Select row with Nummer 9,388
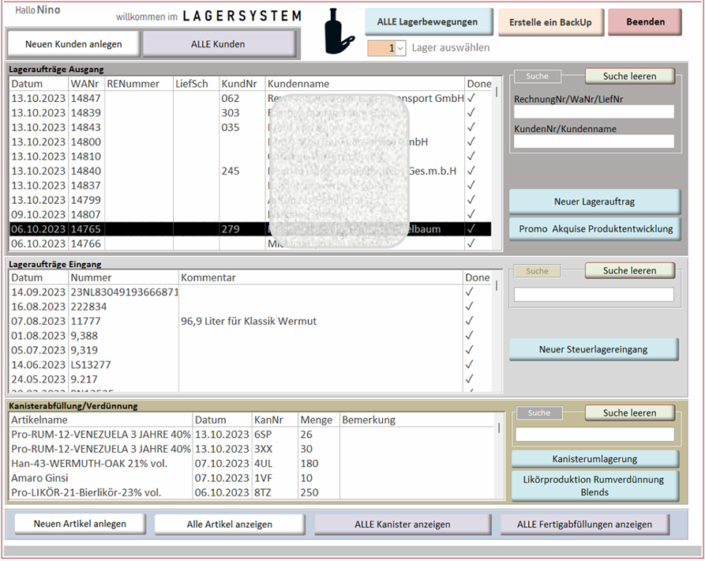This screenshot has width=705, height=561. point(250,336)
